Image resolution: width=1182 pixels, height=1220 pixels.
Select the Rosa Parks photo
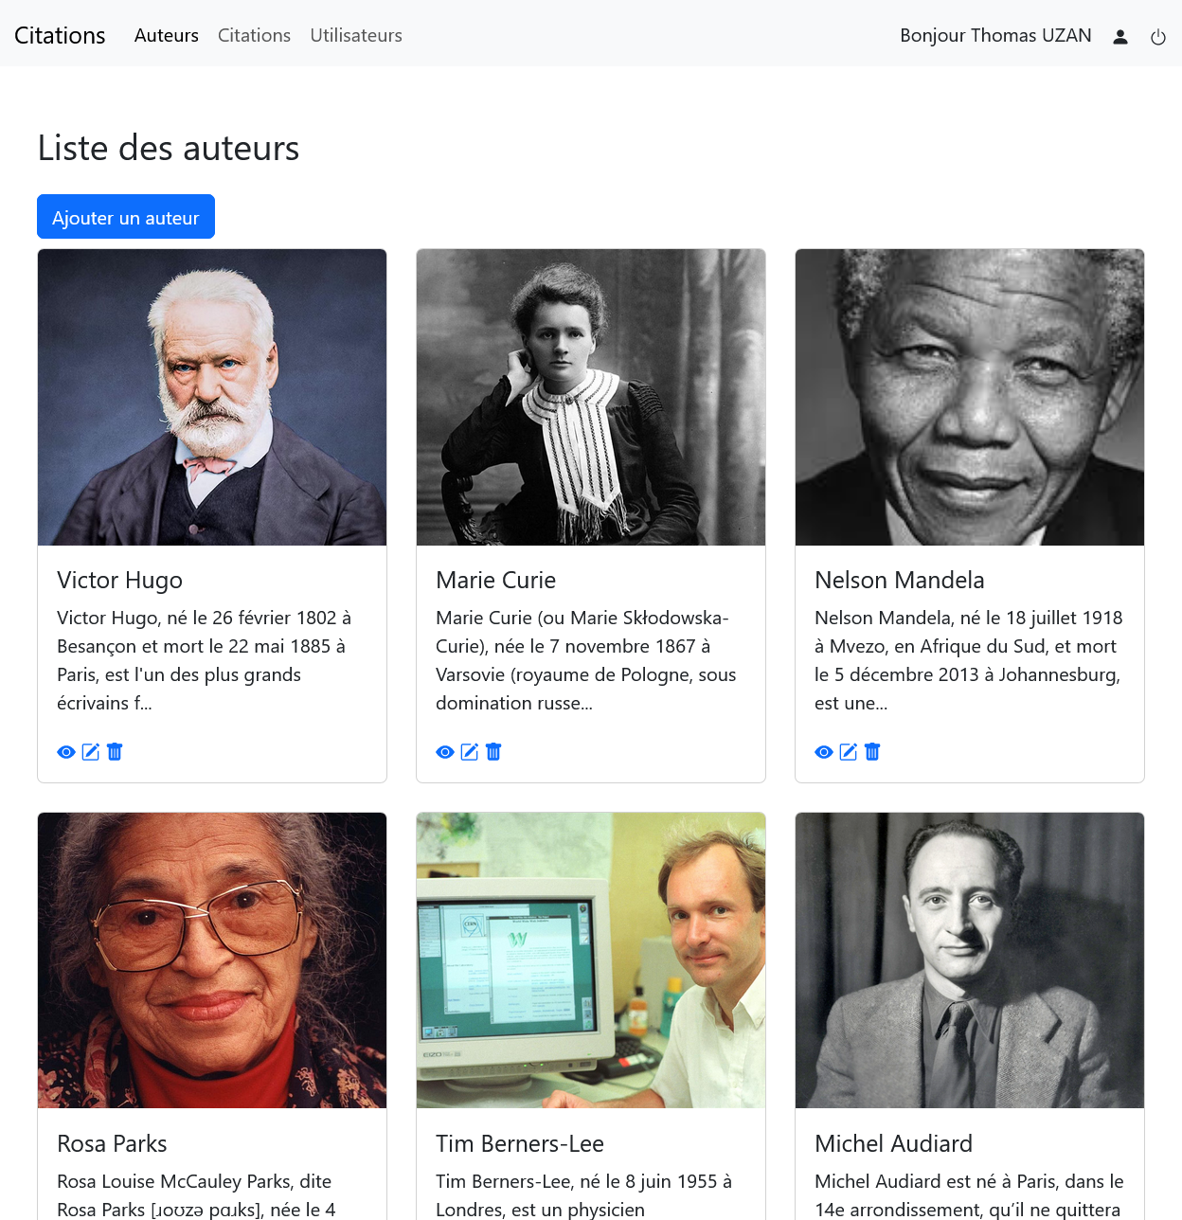(x=212, y=960)
